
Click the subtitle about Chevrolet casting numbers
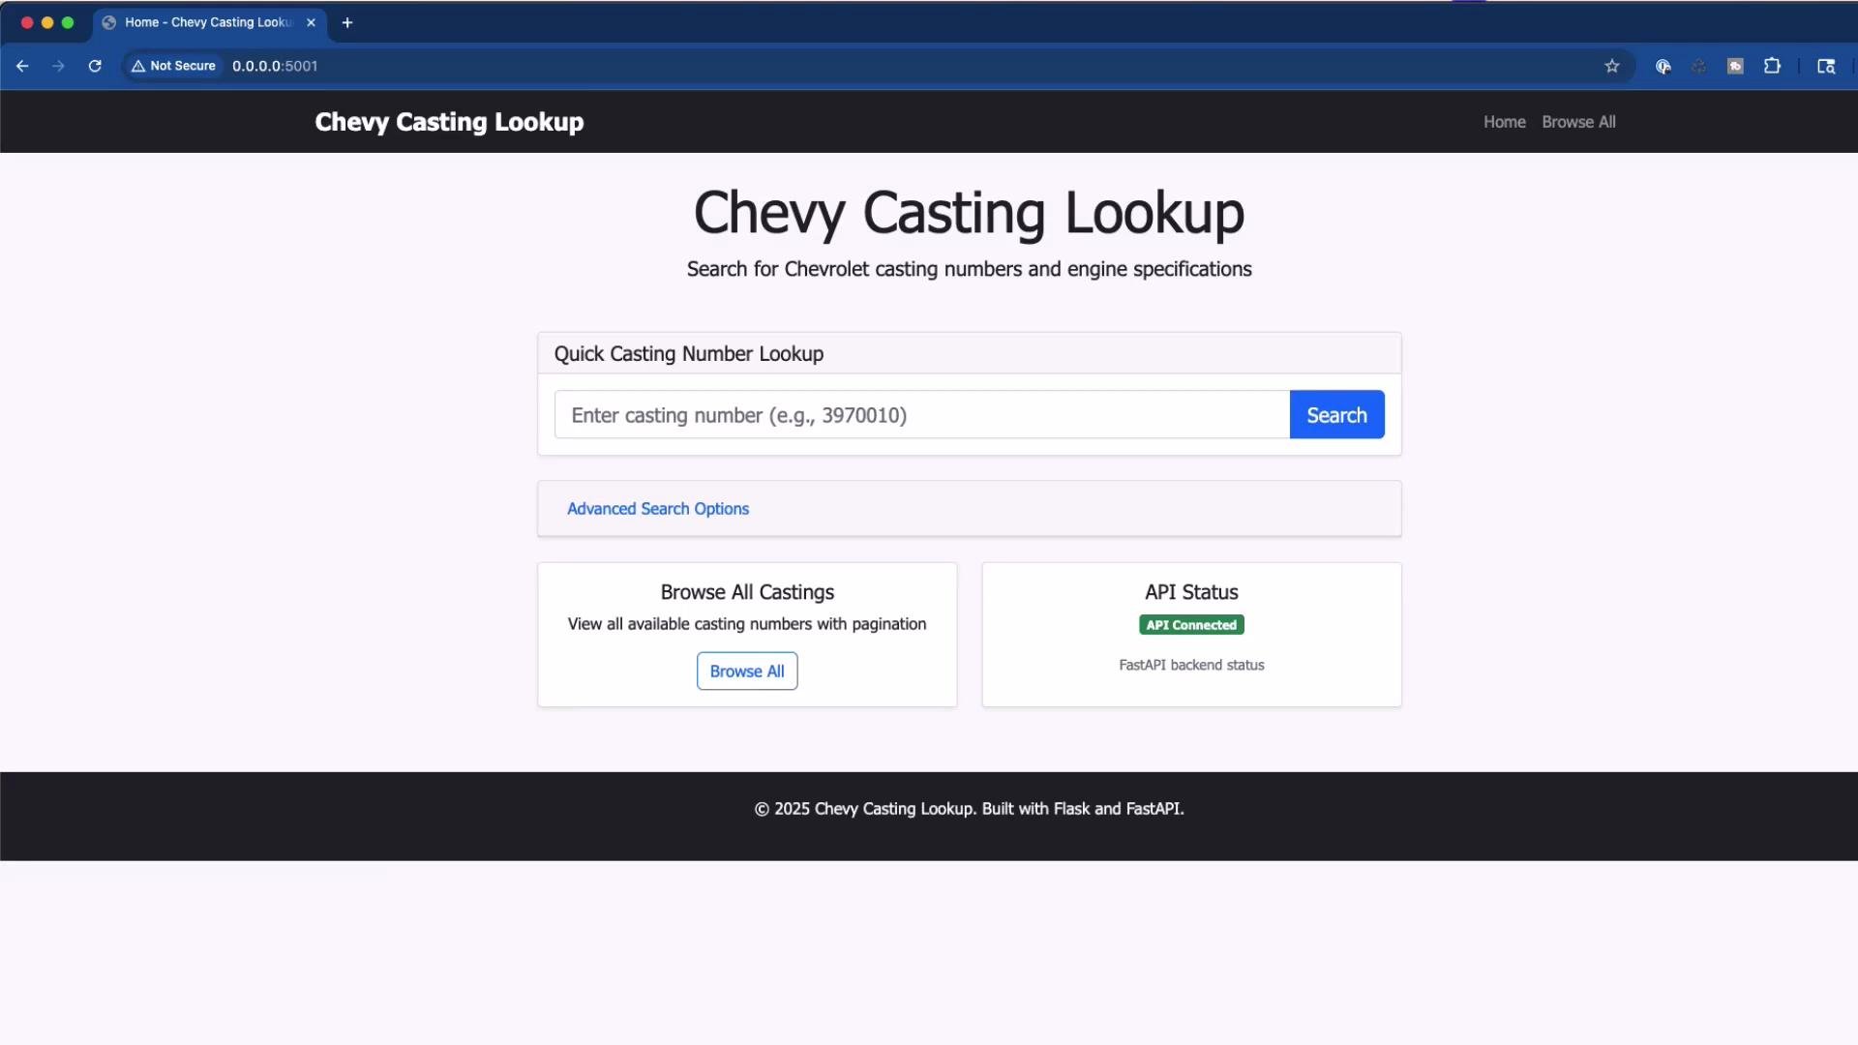point(969,269)
